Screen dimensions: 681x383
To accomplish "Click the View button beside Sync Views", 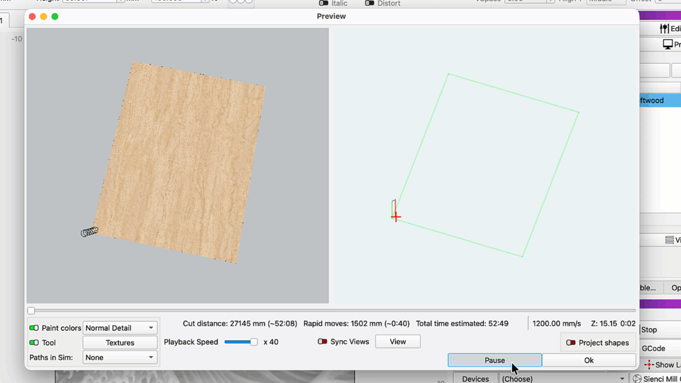I will coord(398,342).
